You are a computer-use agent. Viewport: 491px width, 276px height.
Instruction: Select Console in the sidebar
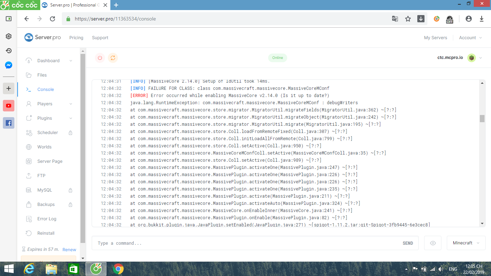click(x=46, y=89)
